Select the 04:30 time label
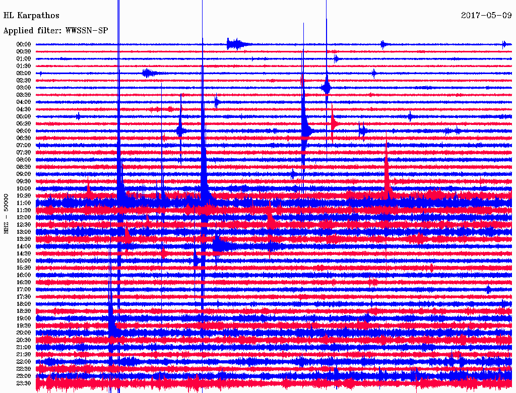The image size is (516, 393). point(24,109)
